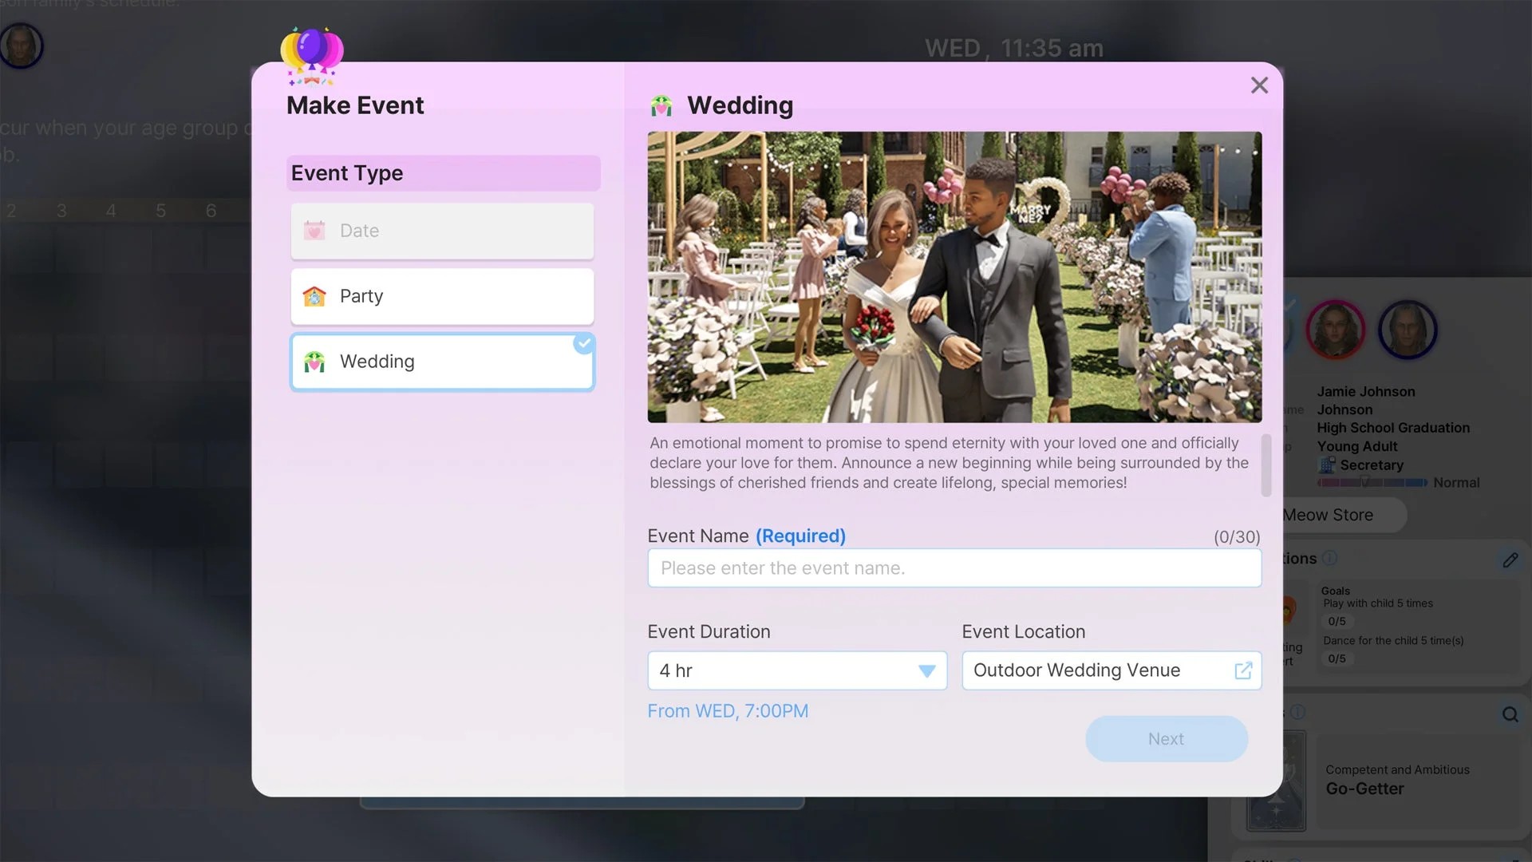Click the wedding description scrollbar

[1265, 465]
